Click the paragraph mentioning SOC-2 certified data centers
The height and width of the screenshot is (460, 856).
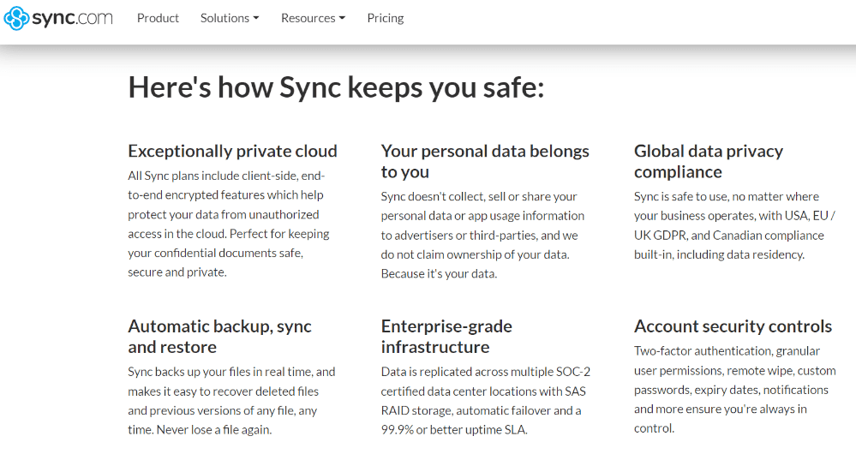[486, 401]
